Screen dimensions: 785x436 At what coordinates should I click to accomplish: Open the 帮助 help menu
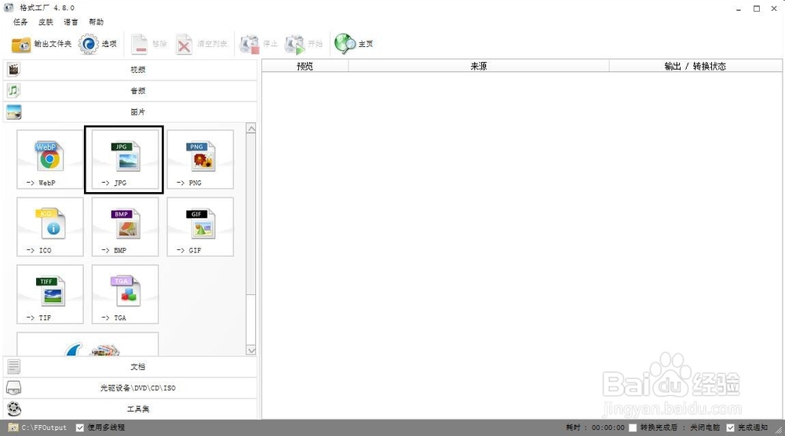click(96, 22)
